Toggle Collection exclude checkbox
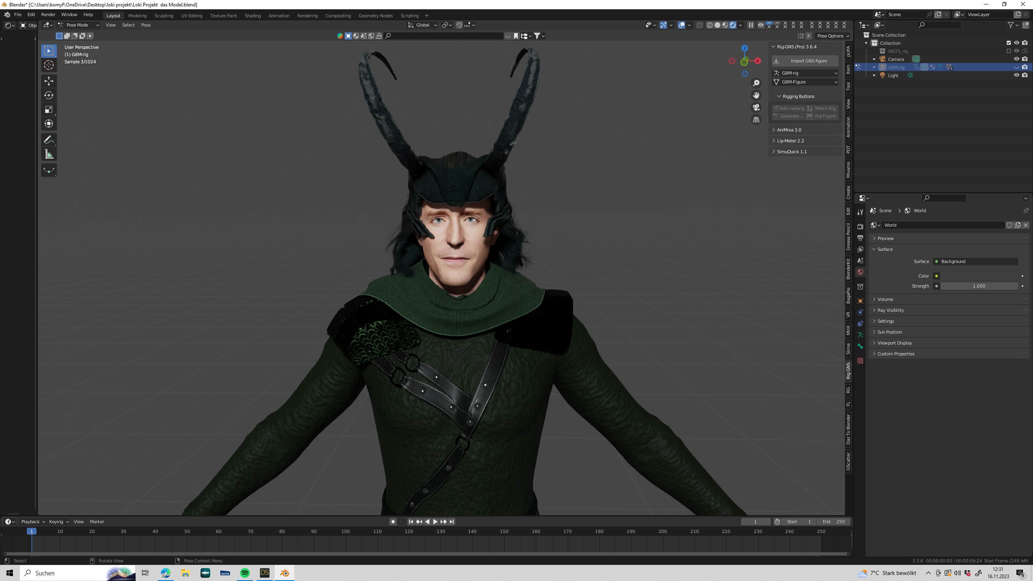Image resolution: width=1033 pixels, height=581 pixels. tap(1008, 43)
